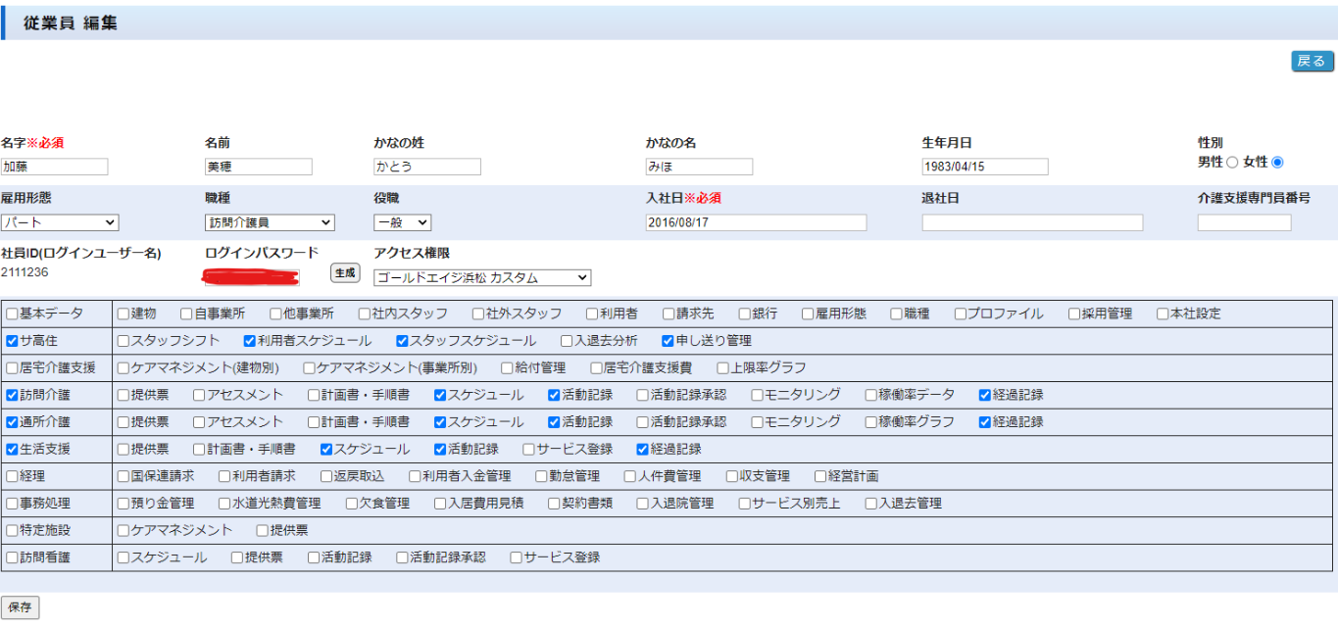Screen dimensions: 1338x629
Task: Click the 戻る back button
Action: click(x=1312, y=62)
